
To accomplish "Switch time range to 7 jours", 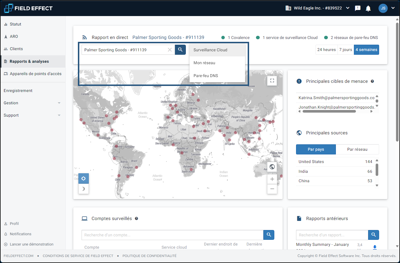I will [x=346, y=50].
